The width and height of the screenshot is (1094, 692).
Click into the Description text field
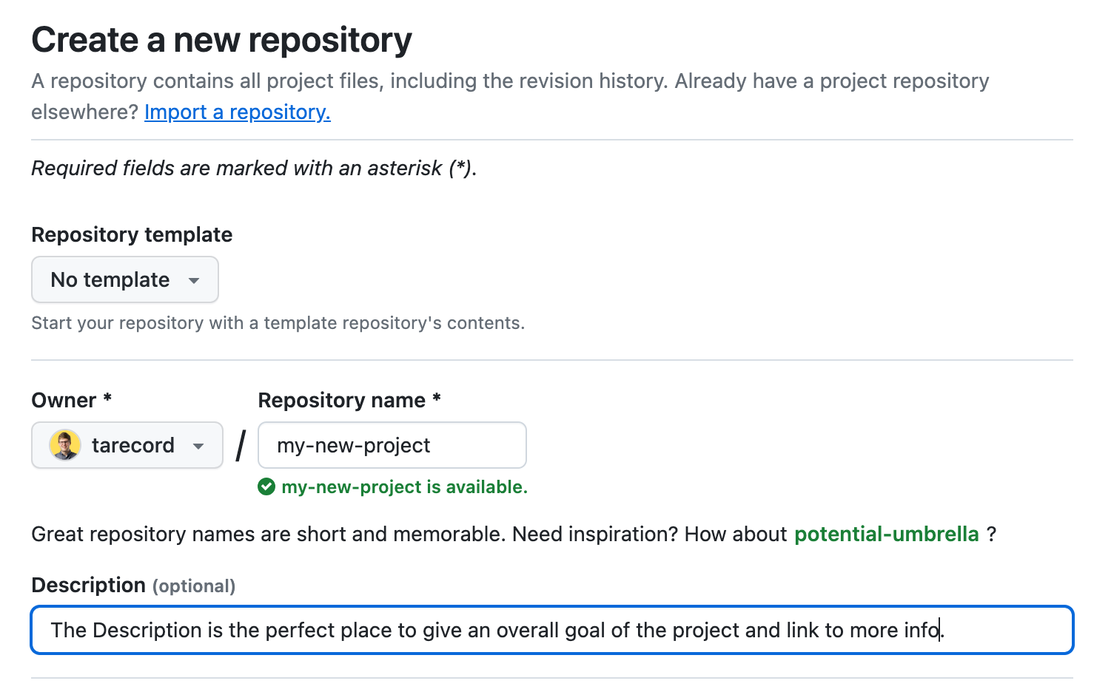[x=551, y=630]
